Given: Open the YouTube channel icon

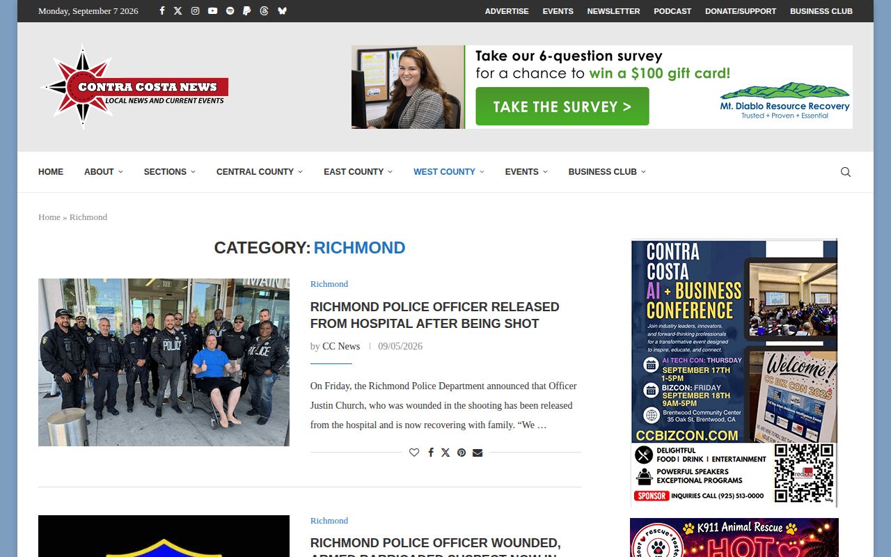Looking at the screenshot, I should [212, 11].
